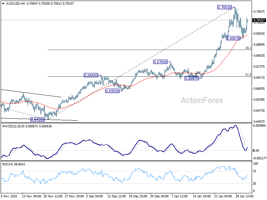Click the 0.64075 price axis value
The width and height of the screenshot is (267, 200).
click(x=259, y=121)
